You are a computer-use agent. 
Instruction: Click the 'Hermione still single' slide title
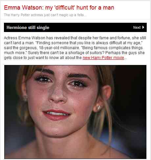tap(28, 27)
